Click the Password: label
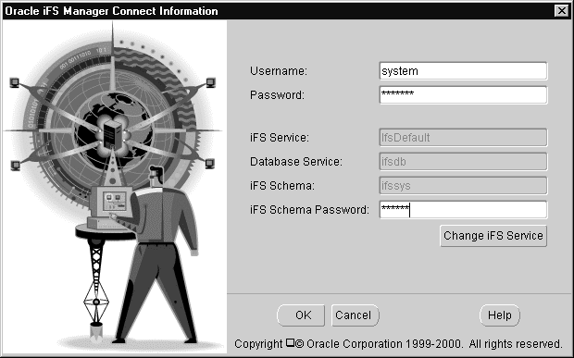This screenshot has width=574, height=358. (x=277, y=95)
